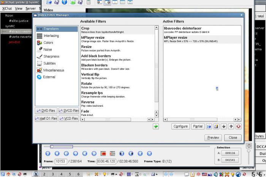
Task: Click the volume speaker tray icon
Action: click(x=215, y=174)
